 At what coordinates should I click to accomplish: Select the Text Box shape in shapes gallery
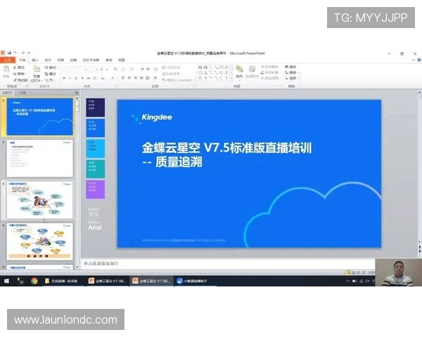click(x=200, y=67)
